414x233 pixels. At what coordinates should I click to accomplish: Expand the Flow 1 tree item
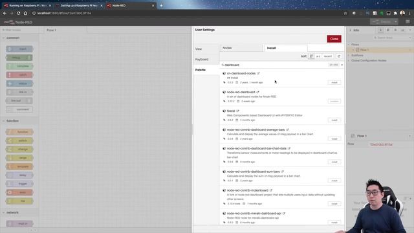[x=353, y=50]
